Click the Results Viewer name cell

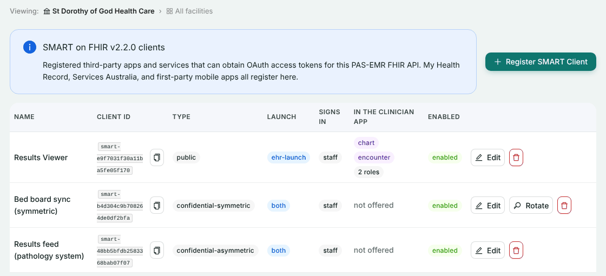point(41,157)
